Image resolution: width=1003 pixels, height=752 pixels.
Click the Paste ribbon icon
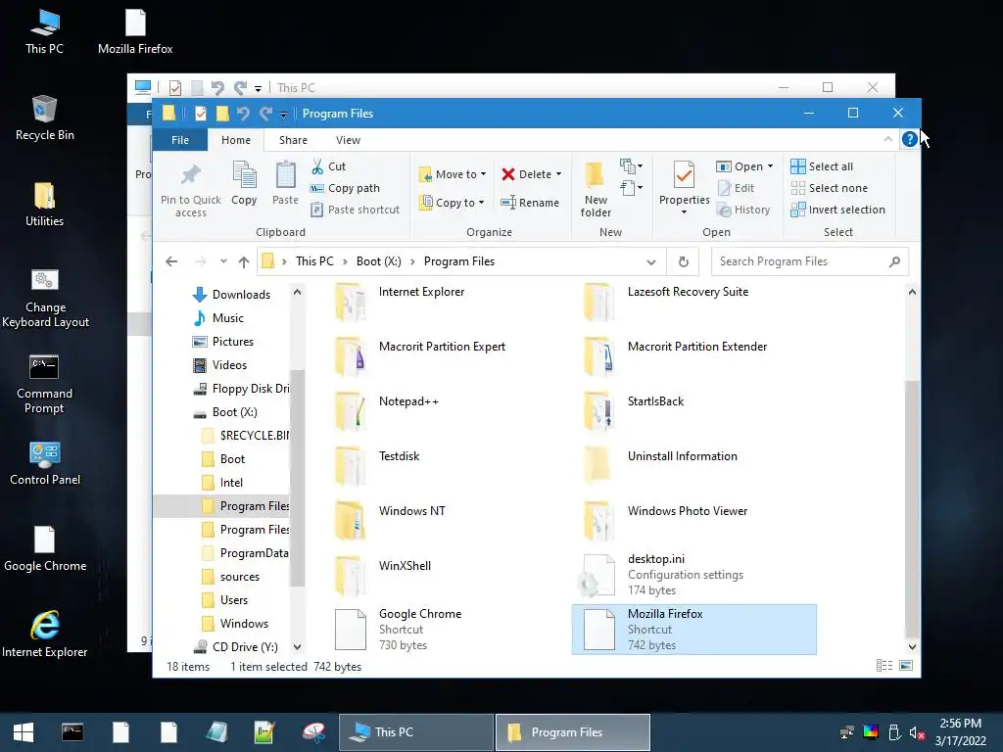click(285, 174)
